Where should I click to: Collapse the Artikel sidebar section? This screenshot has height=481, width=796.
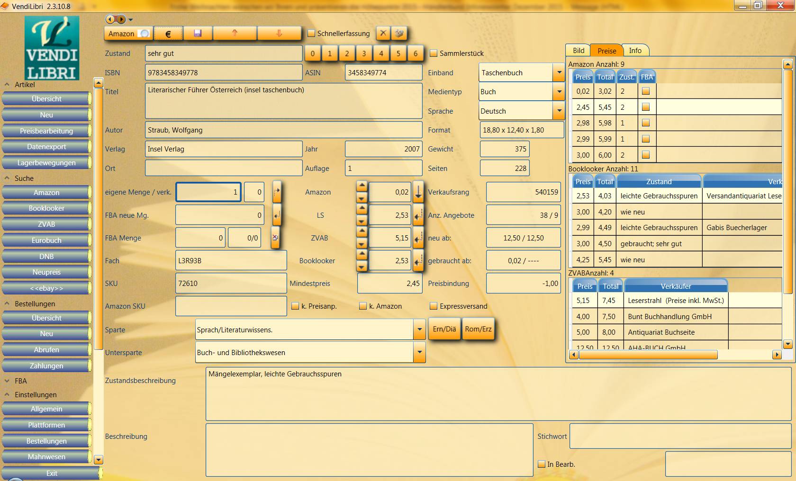pyautogui.click(x=7, y=85)
